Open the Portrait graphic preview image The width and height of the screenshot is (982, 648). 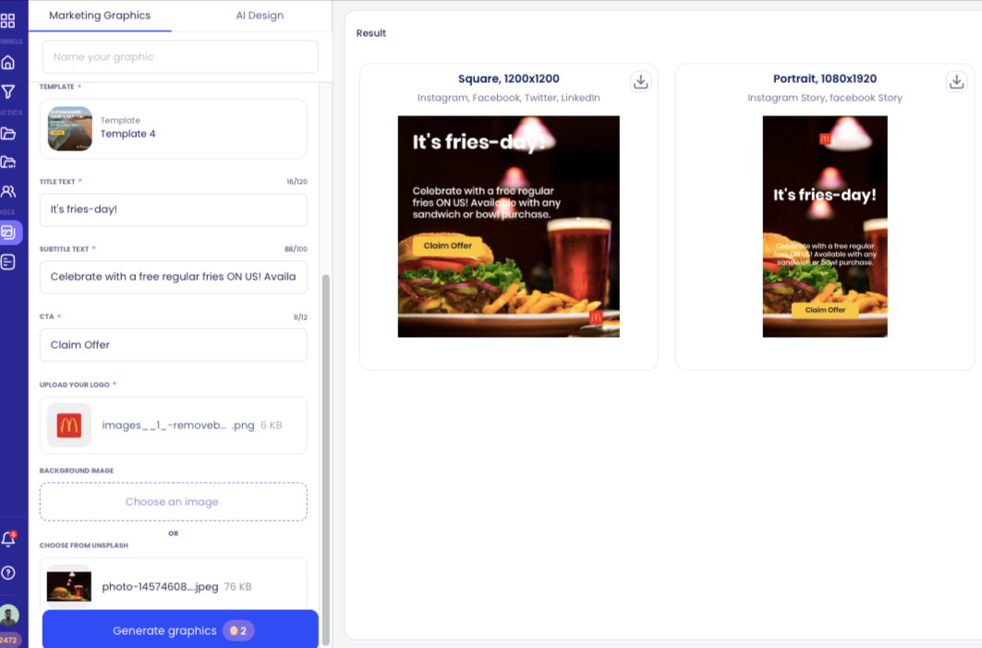coord(825,227)
